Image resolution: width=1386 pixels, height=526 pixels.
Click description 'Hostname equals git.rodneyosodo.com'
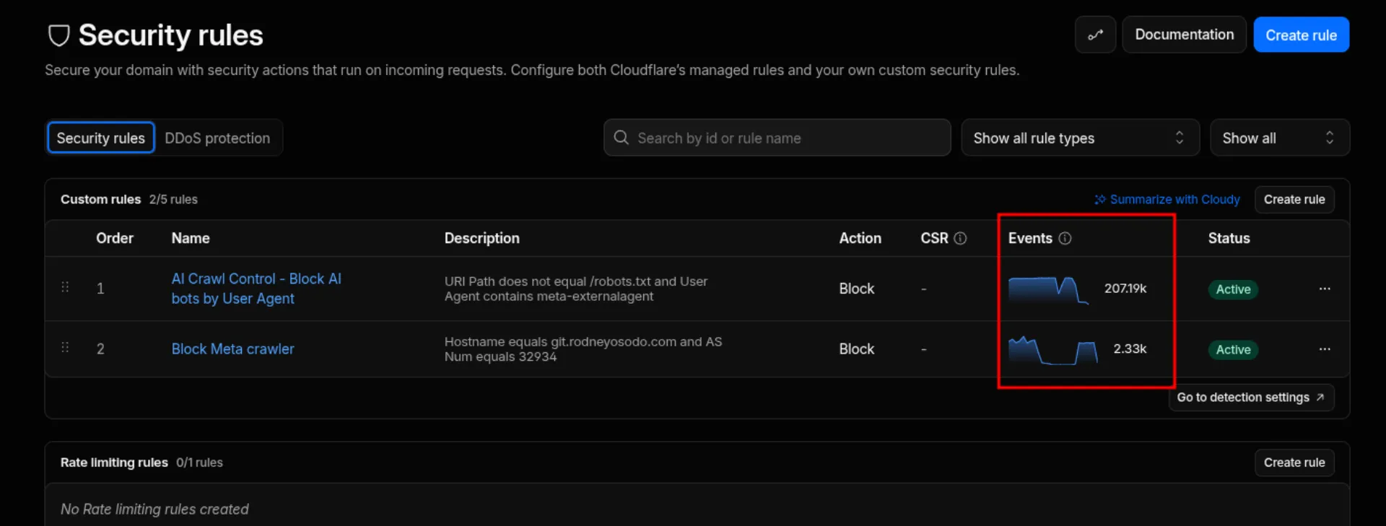coord(583,349)
